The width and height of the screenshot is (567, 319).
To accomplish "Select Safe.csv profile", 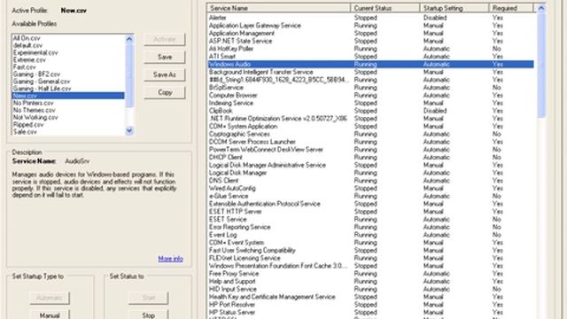I will [x=68, y=132].
